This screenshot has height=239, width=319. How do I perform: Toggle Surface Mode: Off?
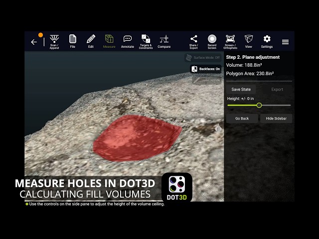click(203, 58)
